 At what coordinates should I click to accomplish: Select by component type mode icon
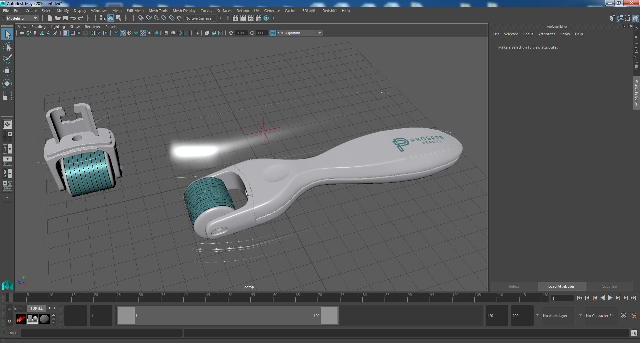[118, 18]
